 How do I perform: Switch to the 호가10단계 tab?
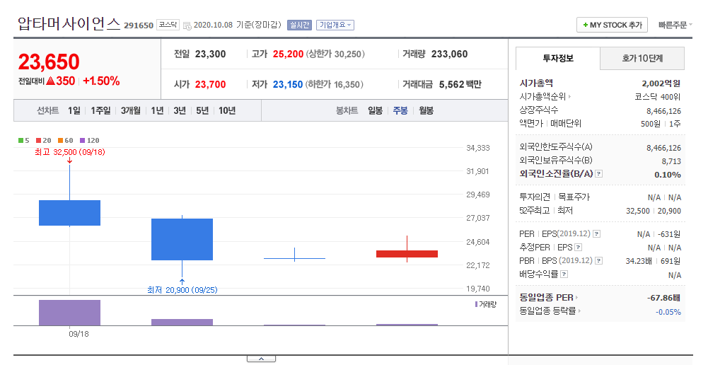pos(642,58)
